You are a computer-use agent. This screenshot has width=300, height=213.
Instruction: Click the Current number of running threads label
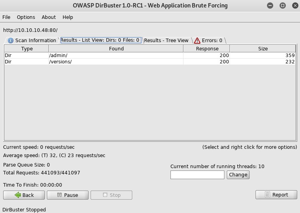click(217, 167)
